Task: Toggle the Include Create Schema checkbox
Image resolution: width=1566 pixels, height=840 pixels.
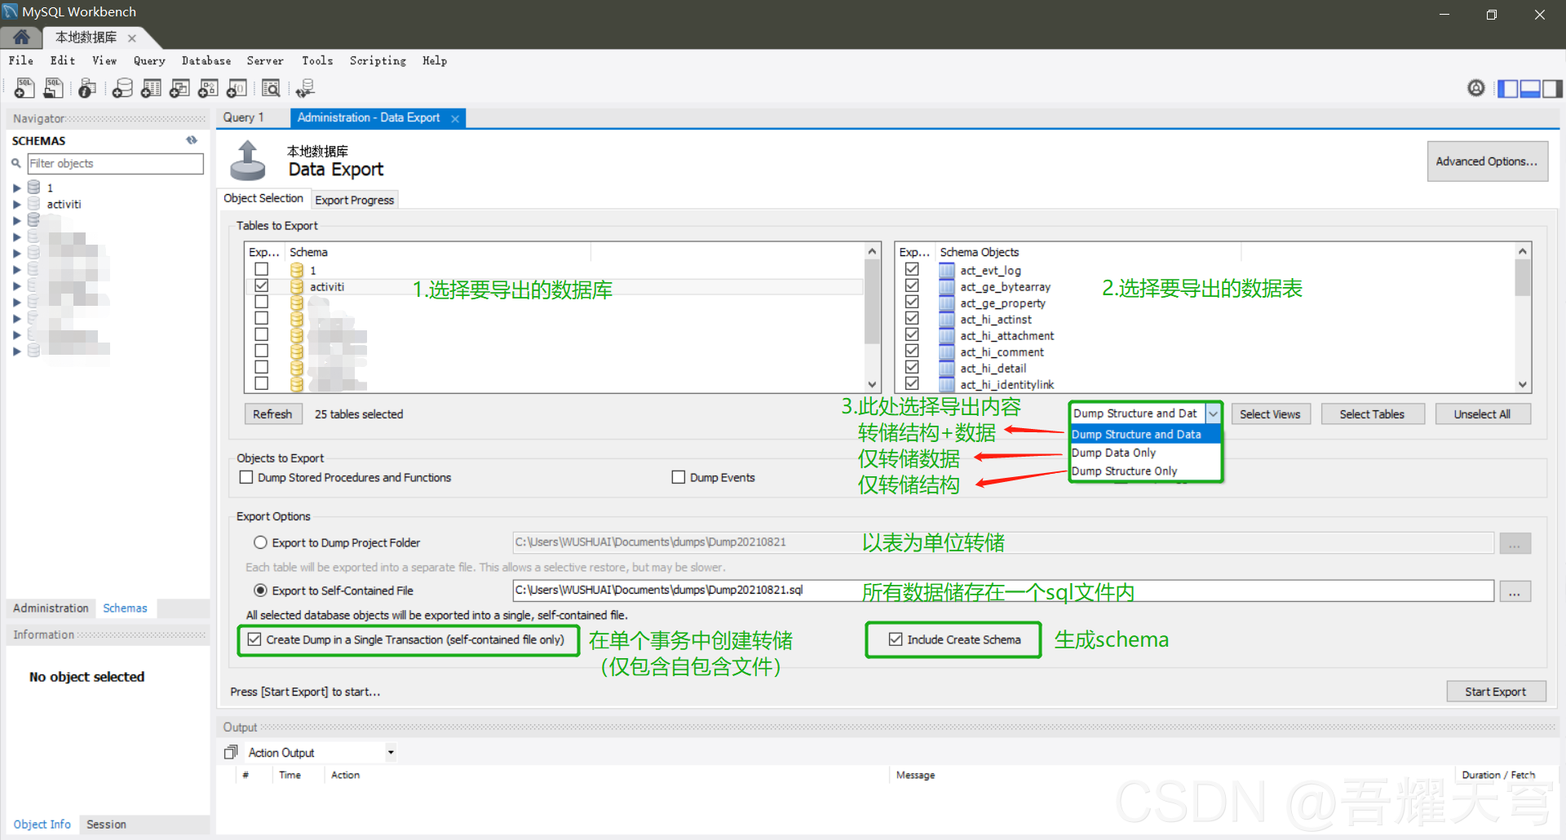Action: pos(896,639)
